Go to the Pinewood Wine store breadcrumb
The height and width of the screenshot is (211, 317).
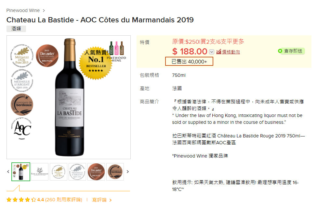coord(23,10)
